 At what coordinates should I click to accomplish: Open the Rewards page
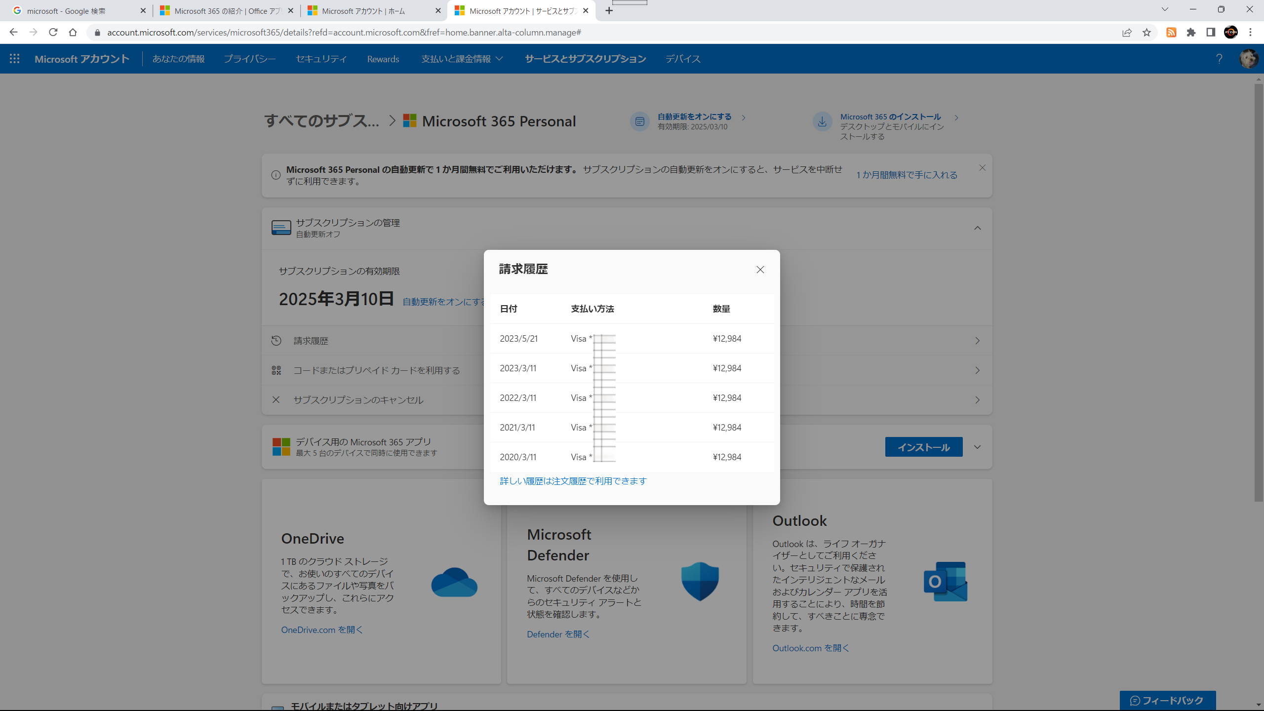click(383, 59)
